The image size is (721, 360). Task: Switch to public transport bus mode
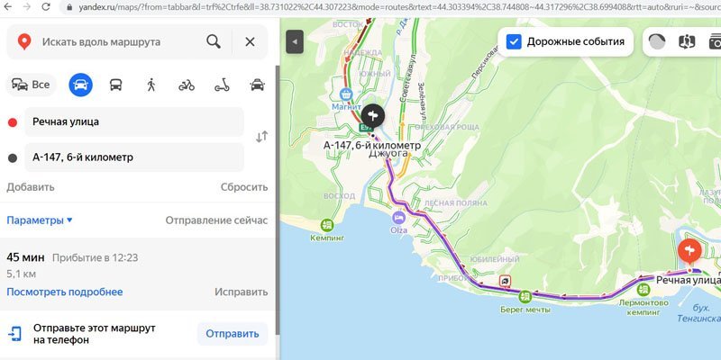coord(116,85)
